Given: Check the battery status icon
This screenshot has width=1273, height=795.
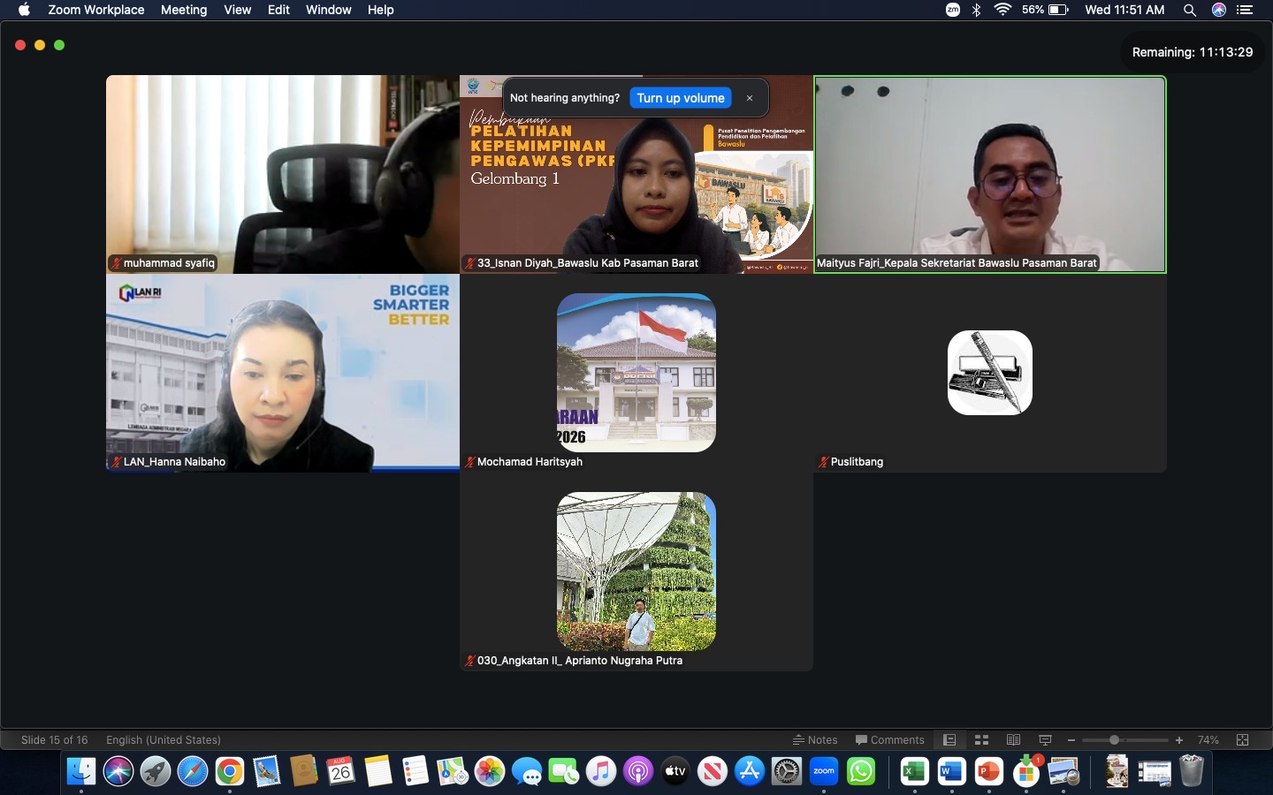Looking at the screenshot, I should [1058, 10].
